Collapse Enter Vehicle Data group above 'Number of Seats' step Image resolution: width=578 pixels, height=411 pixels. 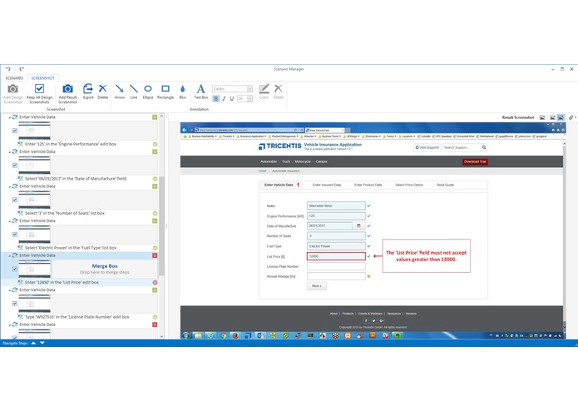pos(9,186)
